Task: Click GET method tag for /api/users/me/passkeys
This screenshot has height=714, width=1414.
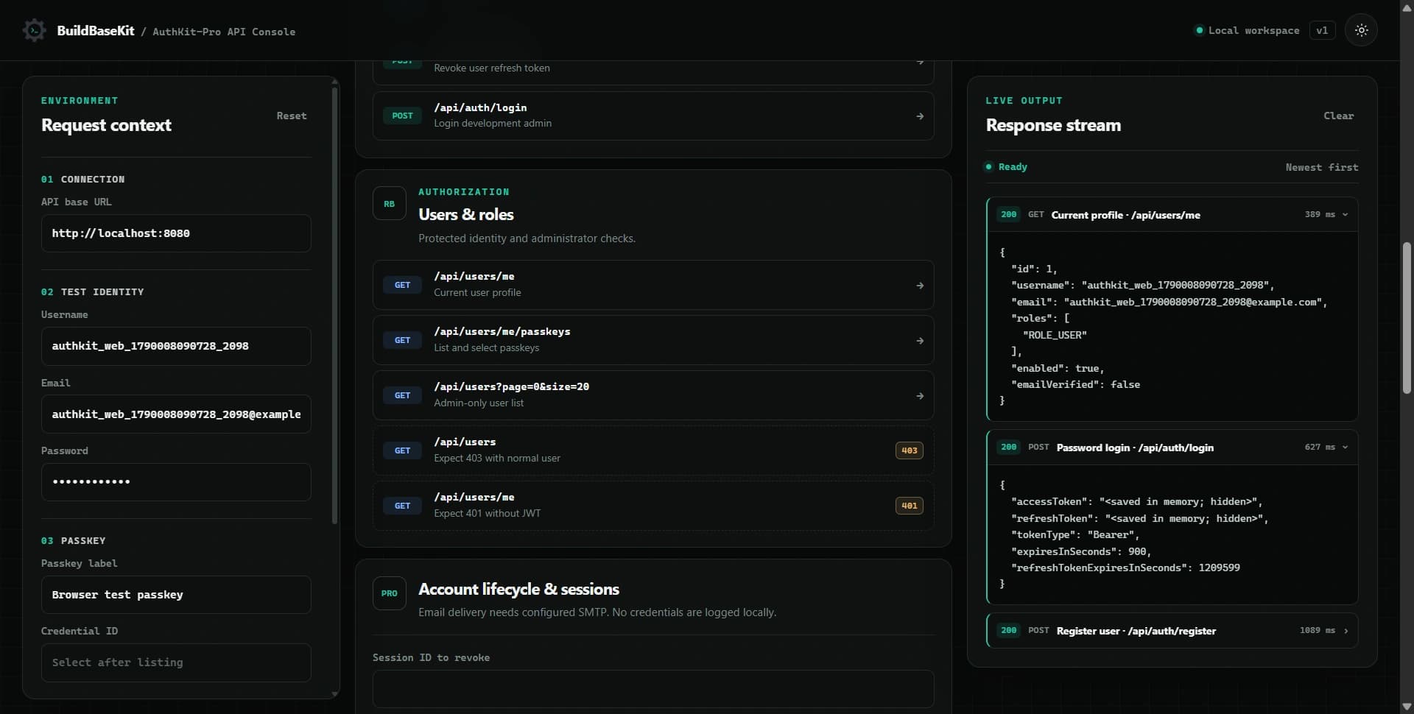Action: [402, 340]
